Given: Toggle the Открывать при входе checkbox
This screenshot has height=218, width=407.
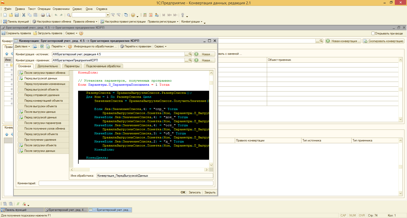Looking at the screenshot, I should [x=373, y=33].
